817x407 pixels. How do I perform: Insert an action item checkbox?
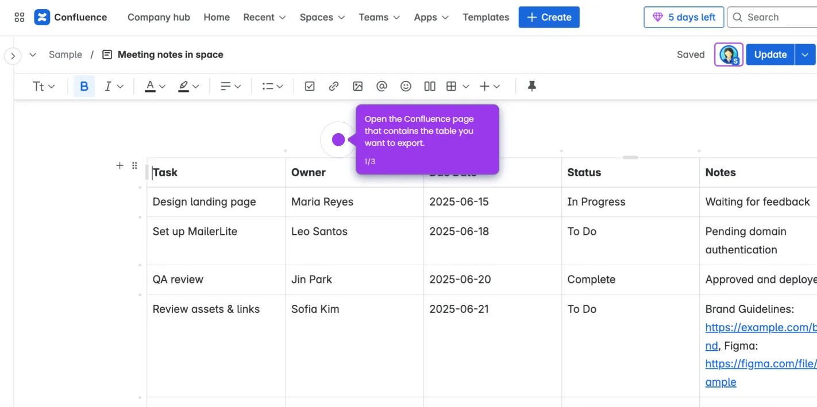pos(310,86)
